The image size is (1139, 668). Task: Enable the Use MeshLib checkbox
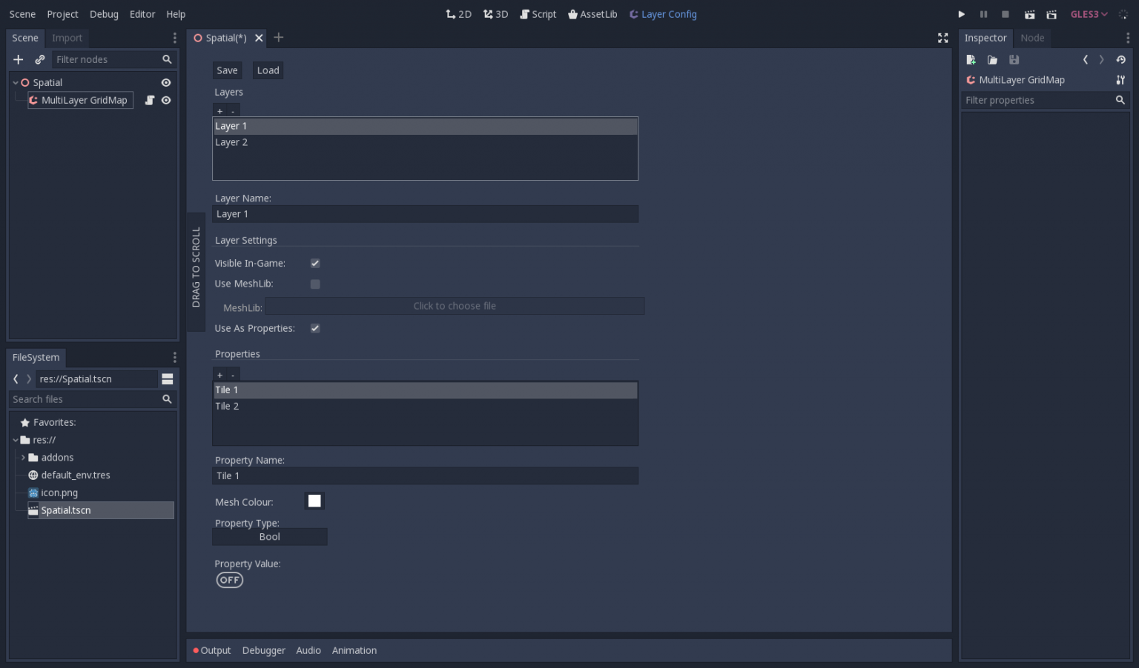tap(314, 284)
